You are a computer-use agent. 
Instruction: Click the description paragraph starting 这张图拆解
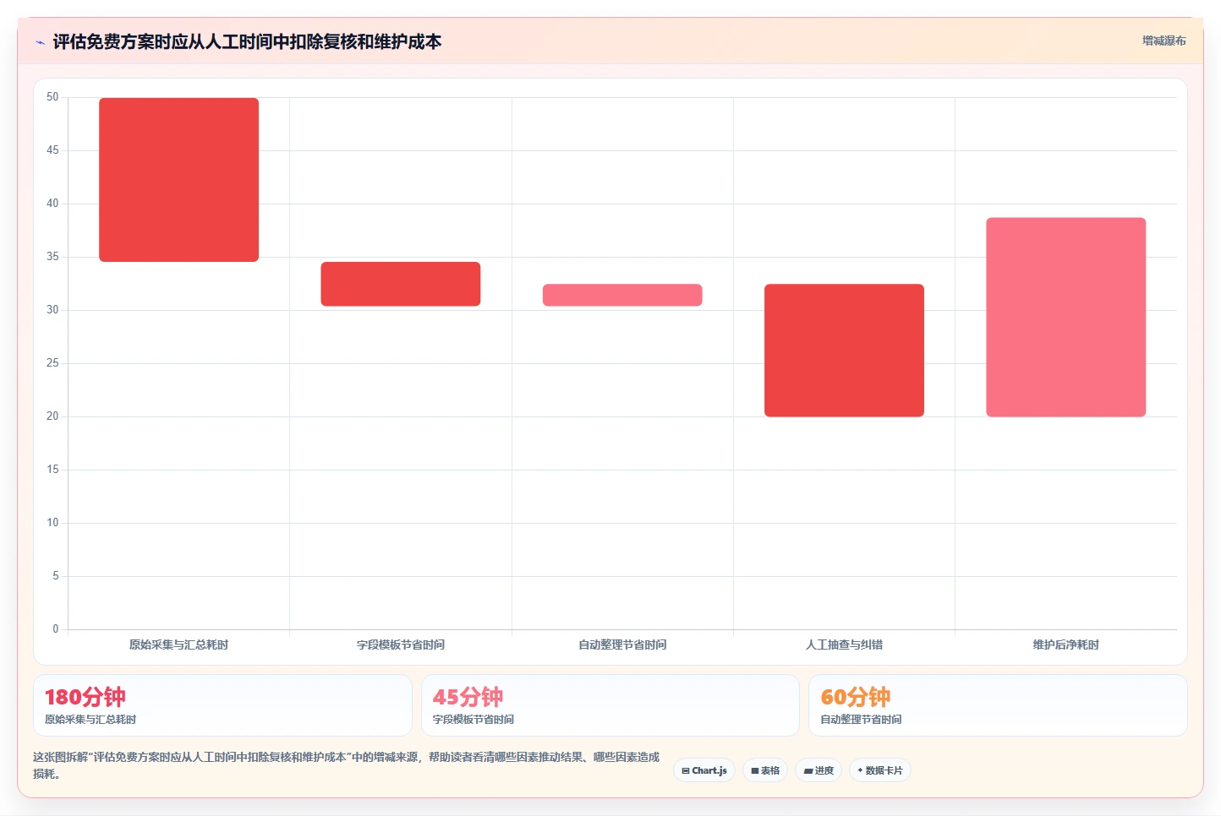pyautogui.click(x=346, y=765)
